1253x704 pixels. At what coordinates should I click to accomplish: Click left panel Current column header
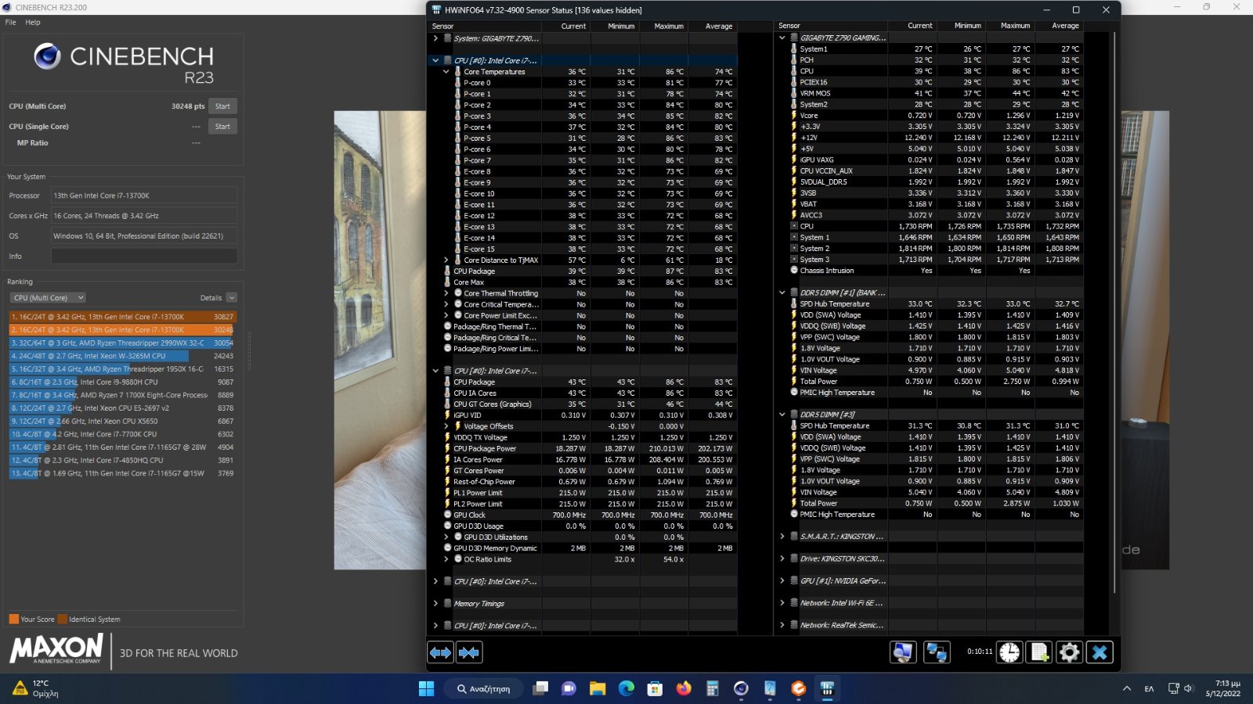click(x=573, y=26)
